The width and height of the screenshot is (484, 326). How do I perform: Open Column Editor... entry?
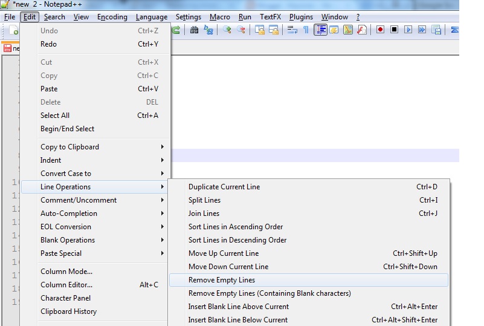point(94,285)
